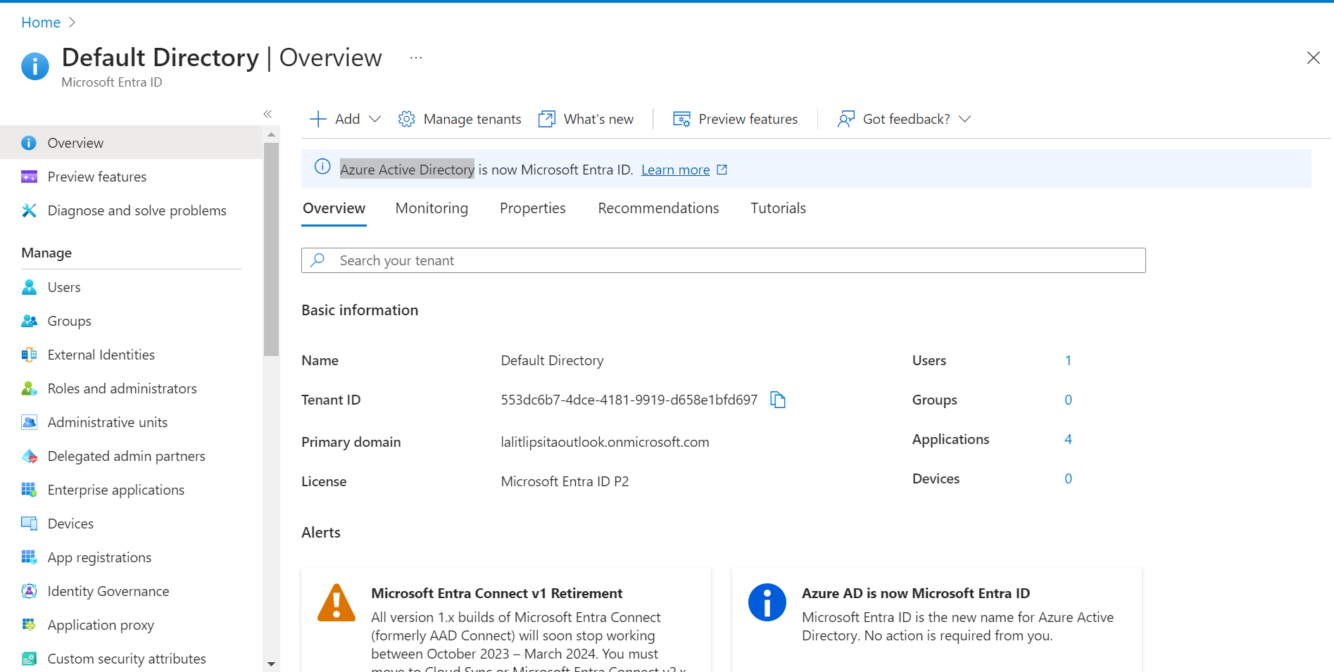
Task: Click the sidebar scrollbar up arrow
Action: 271,134
